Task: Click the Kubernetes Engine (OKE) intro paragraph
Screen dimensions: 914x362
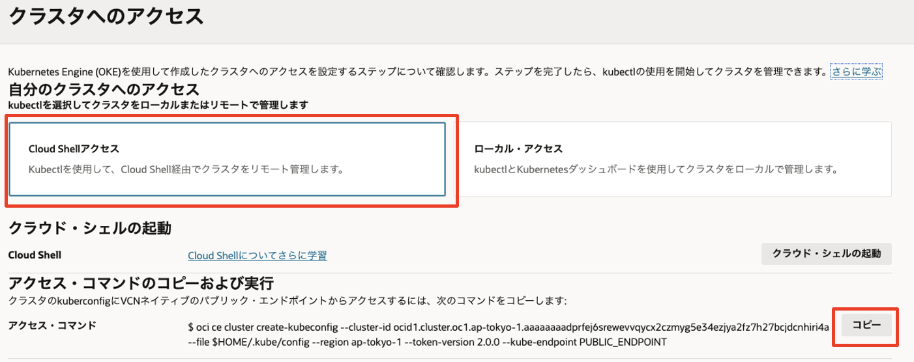Action: coord(417,72)
